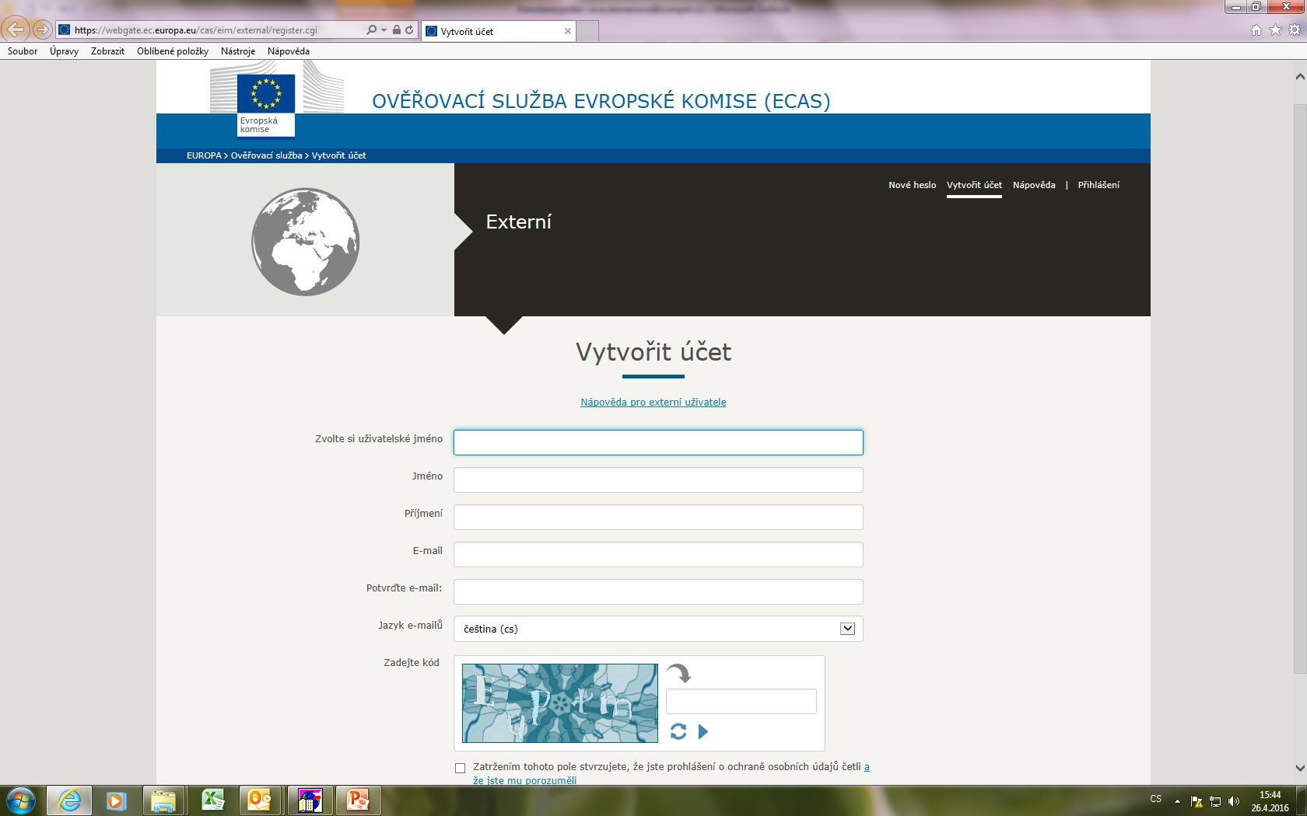
Task: Click Ověřovací služba breadcrumb link
Action: click(x=266, y=155)
